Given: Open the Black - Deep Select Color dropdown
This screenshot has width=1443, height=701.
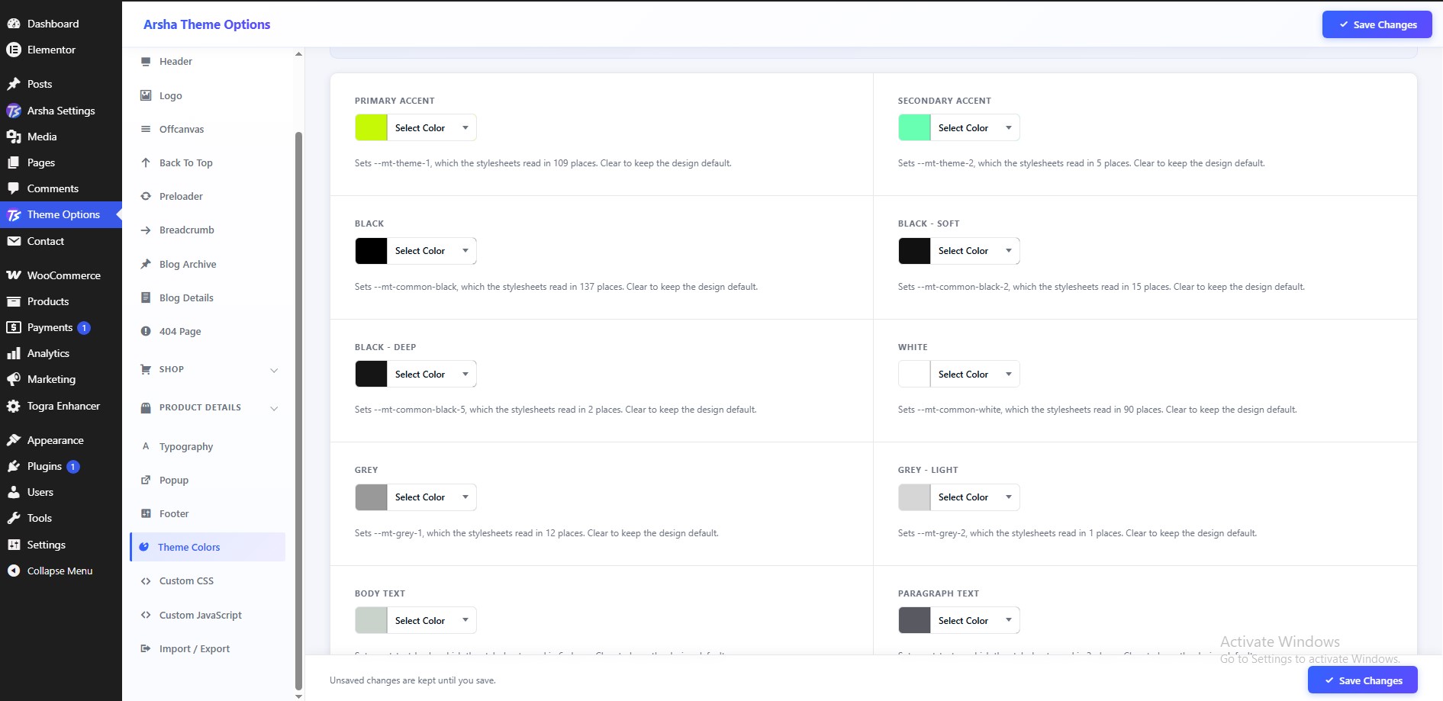Looking at the screenshot, I should tap(432, 374).
